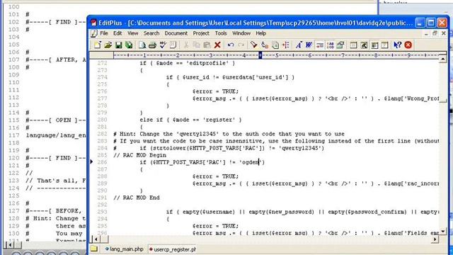Click the greyed-out Cut scissors icon
Viewport: 453px width, 255px height.
(x=186, y=45)
